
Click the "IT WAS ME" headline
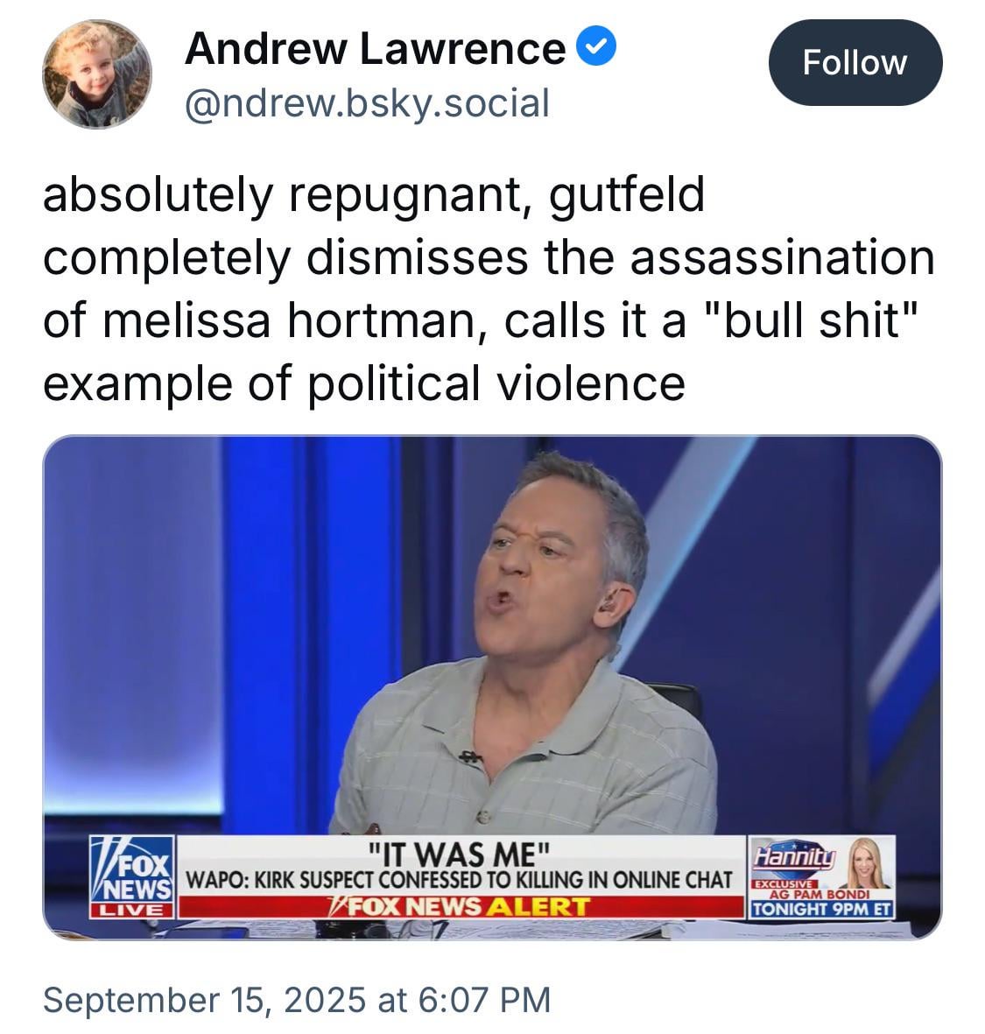click(x=459, y=854)
